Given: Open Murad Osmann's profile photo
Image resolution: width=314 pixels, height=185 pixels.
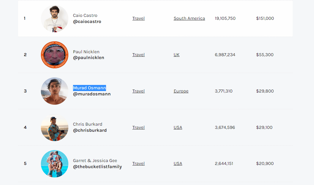Looking at the screenshot, I should point(54,91).
